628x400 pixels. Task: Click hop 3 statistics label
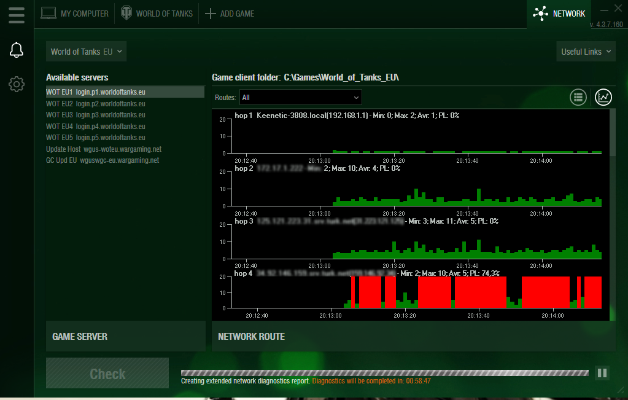454,221
